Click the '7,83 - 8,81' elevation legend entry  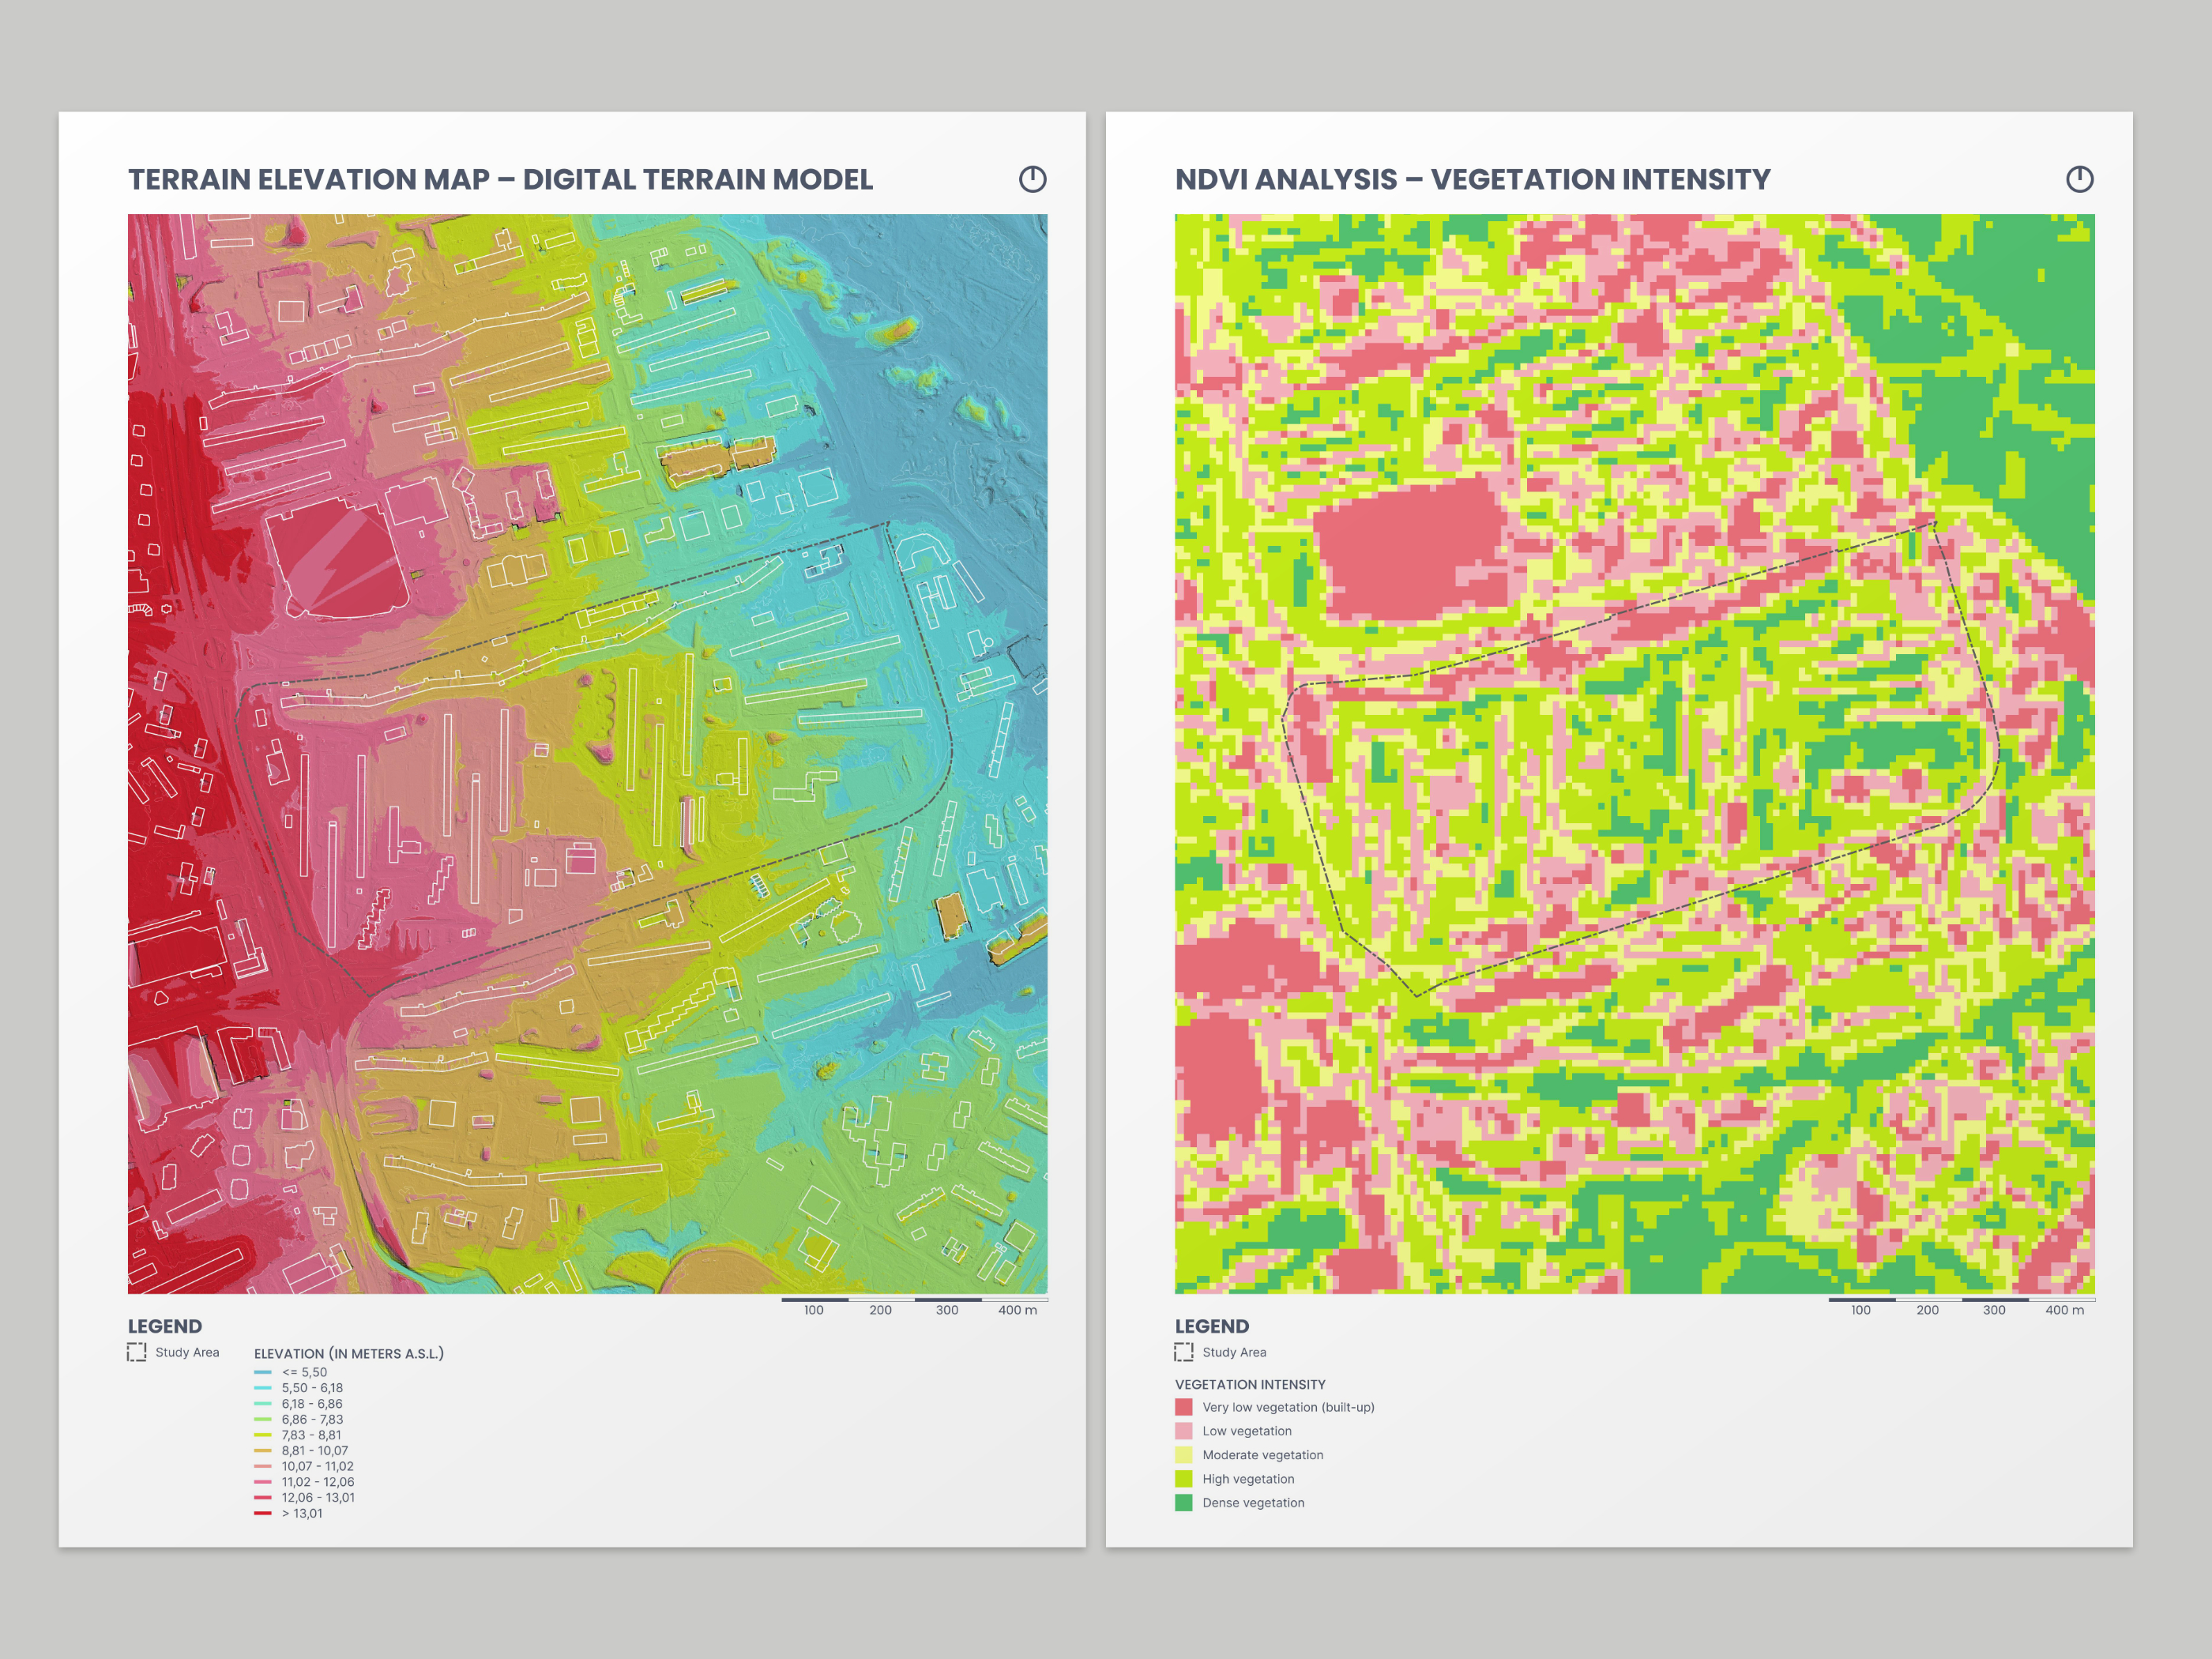point(311,1435)
